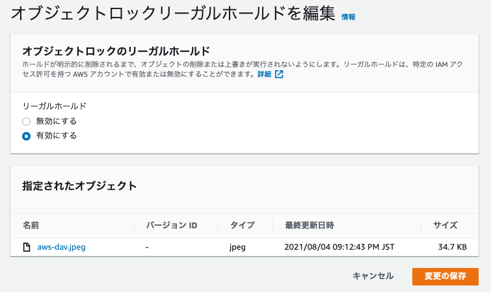The width and height of the screenshot is (491, 292).
Task: Click the jpeg type cell
Action: (237, 247)
